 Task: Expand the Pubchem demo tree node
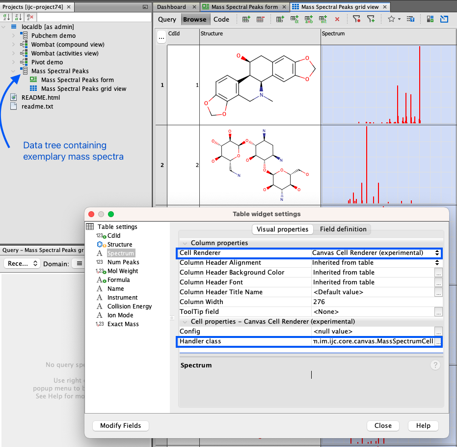[x=13, y=36]
